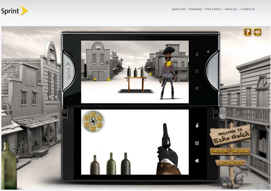271x191 pixels.
Task: Mute sound with the speaker icon
Action: tap(257, 32)
